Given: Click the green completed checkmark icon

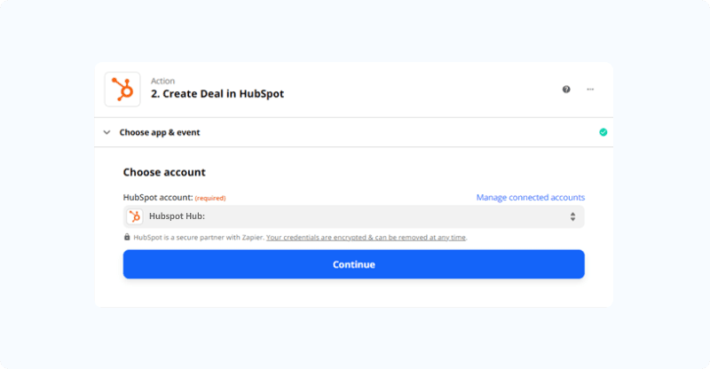Looking at the screenshot, I should point(603,132).
